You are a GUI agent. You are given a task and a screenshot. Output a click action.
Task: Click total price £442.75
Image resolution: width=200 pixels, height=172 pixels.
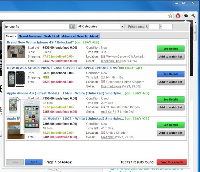tap(60, 61)
